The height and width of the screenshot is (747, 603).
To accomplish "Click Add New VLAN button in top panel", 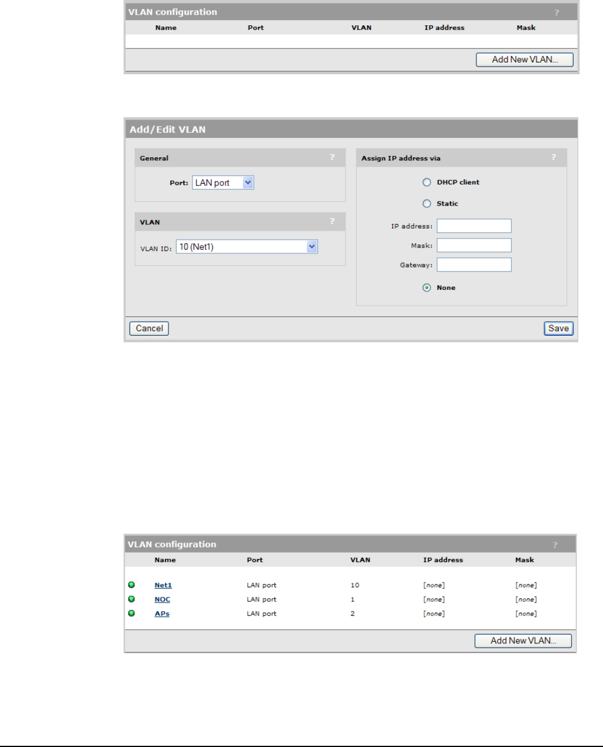I will click(525, 60).
